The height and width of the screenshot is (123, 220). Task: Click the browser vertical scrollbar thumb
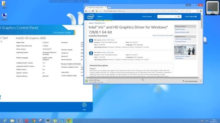click(x=202, y=22)
